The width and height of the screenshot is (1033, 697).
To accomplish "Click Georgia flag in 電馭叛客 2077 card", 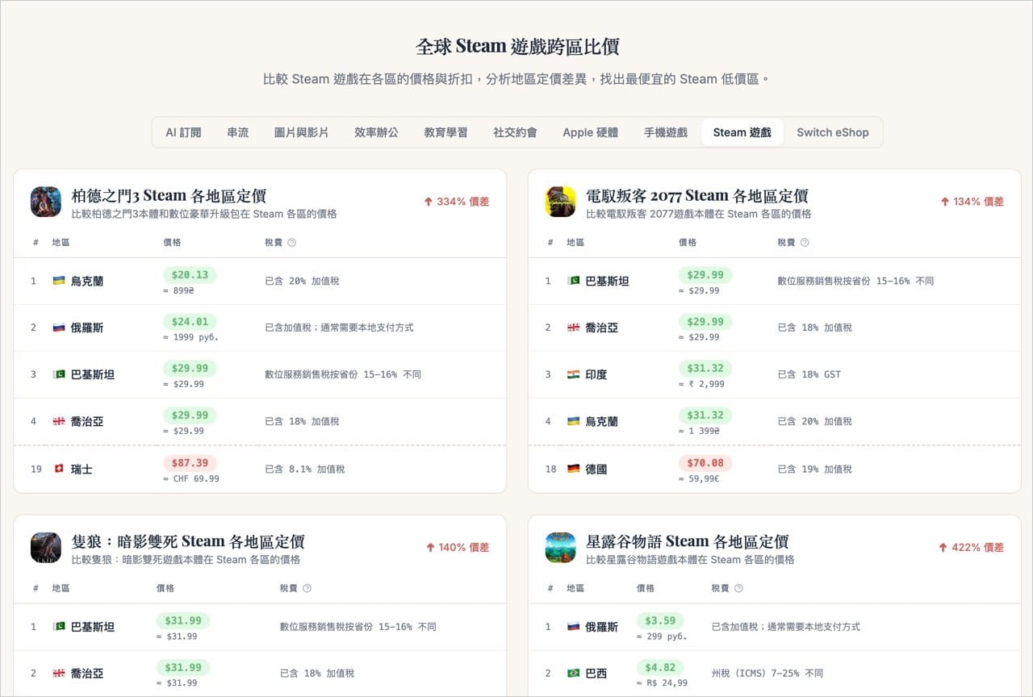I will 573,328.
